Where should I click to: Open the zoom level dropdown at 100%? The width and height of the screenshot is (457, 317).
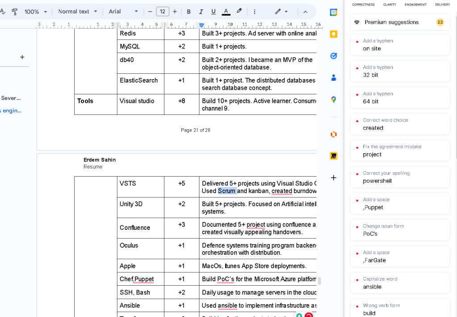coord(36,12)
